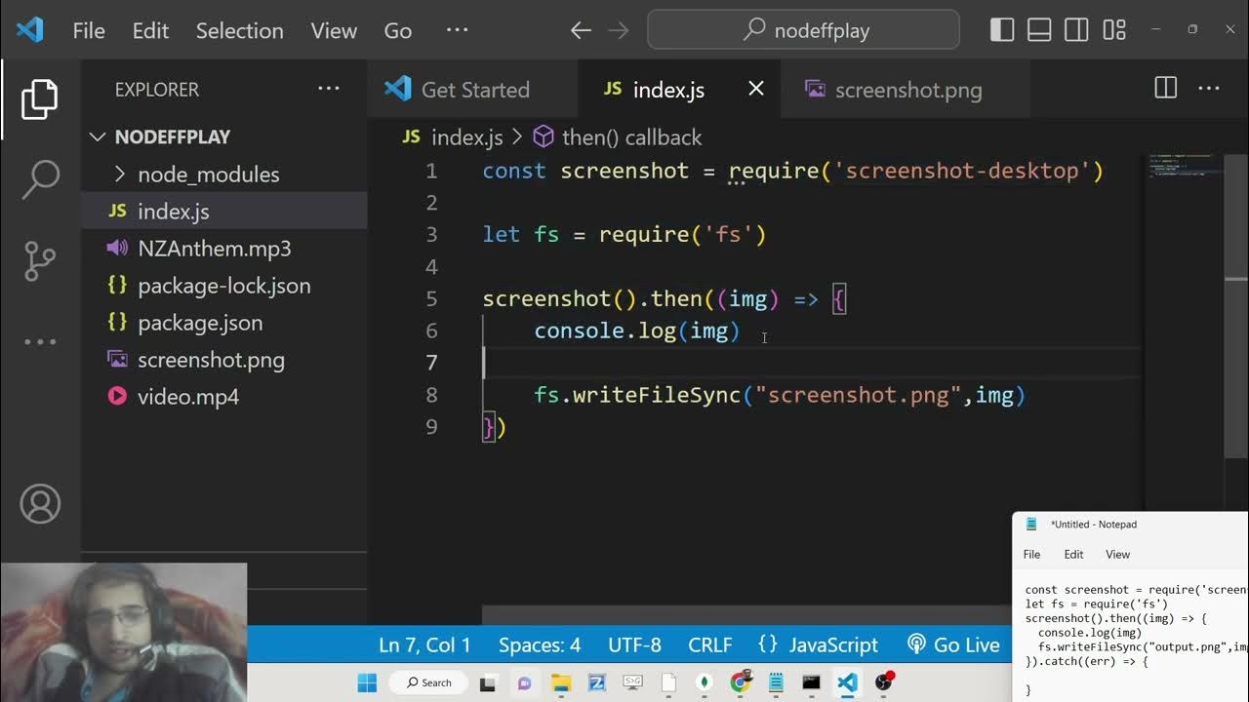Open Visual Studio Code from the taskbar
Viewport: 1249px width, 702px height.
tap(847, 682)
